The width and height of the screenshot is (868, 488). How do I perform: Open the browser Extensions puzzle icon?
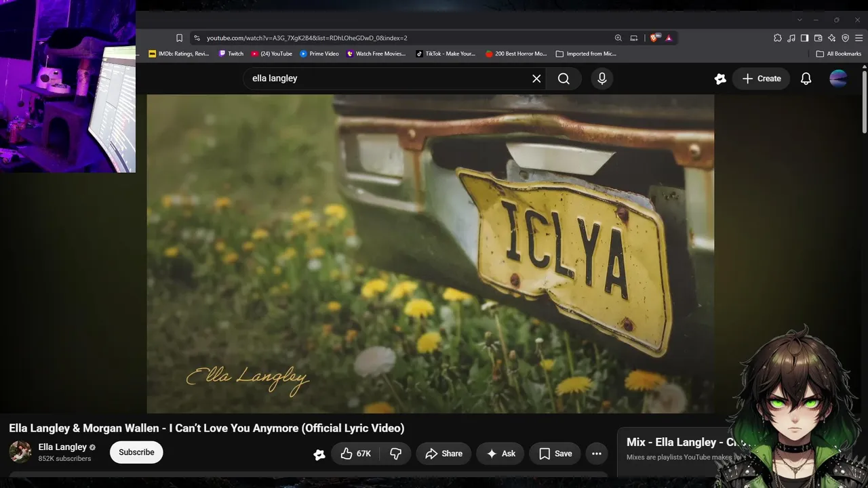pyautogui.click(x=778, y=38)
